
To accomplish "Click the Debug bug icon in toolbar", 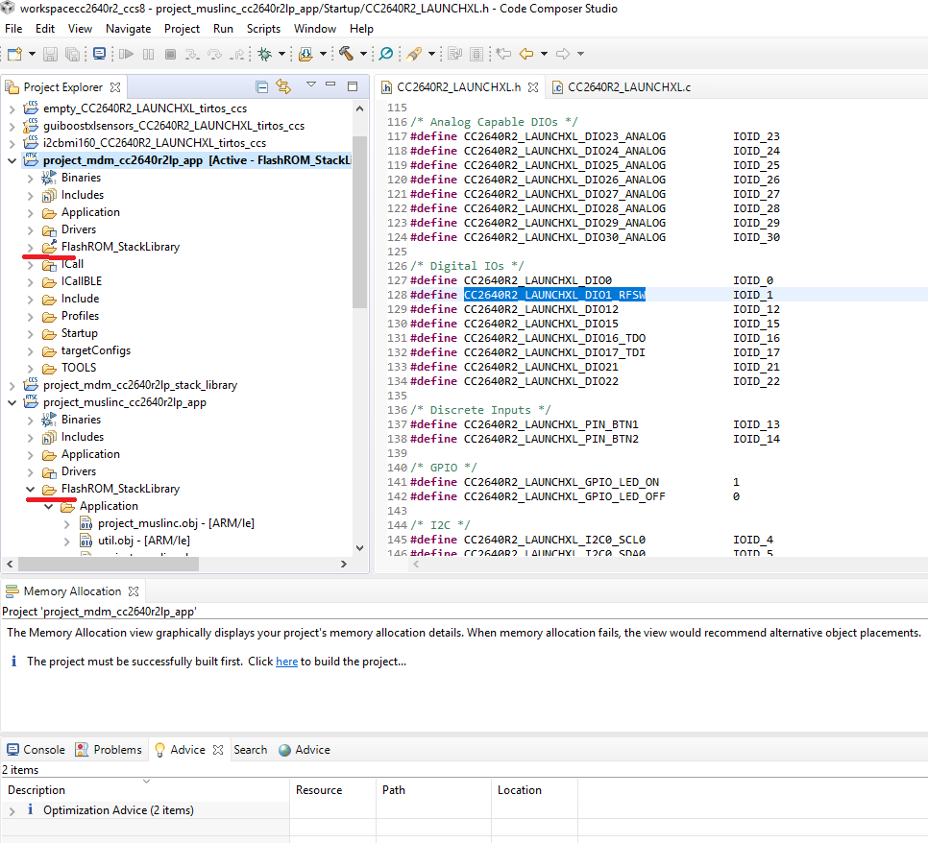I will pos(264,54).
